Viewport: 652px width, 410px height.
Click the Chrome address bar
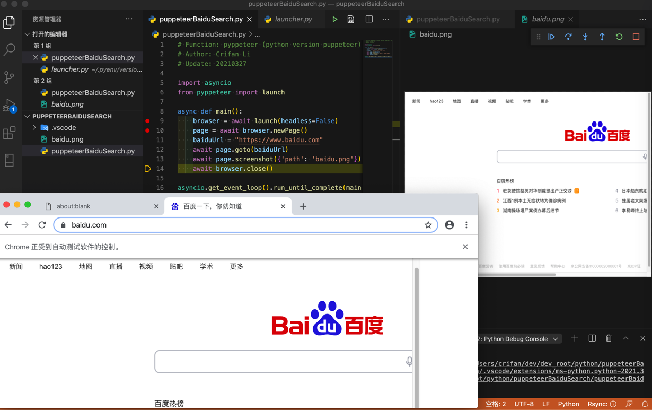(x=245, y=225)
